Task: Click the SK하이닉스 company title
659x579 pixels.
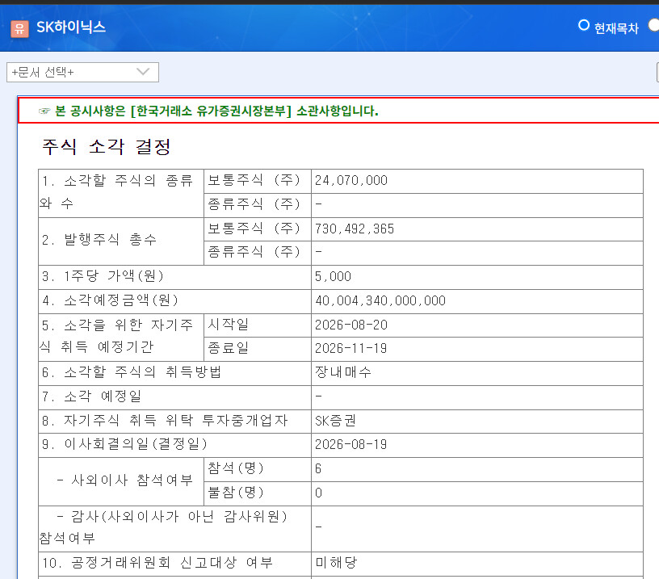Action: [x=71, y=27]
